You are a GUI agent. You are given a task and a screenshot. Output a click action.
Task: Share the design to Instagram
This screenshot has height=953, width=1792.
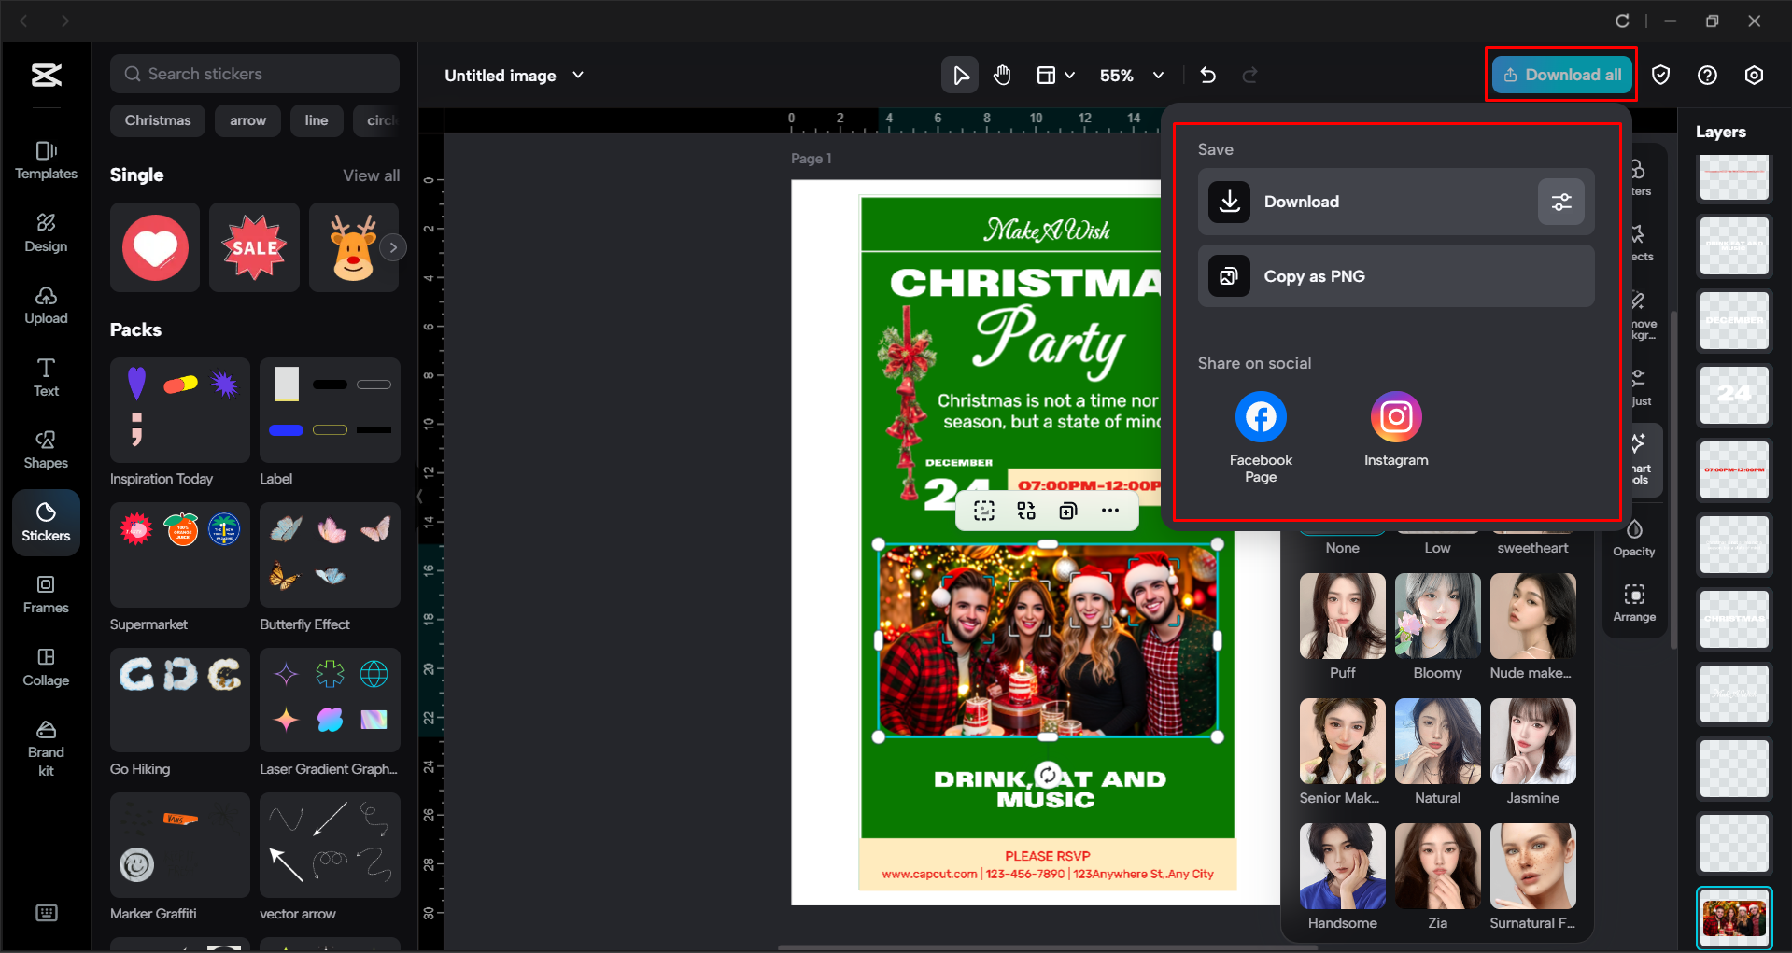click(1395, 416)
